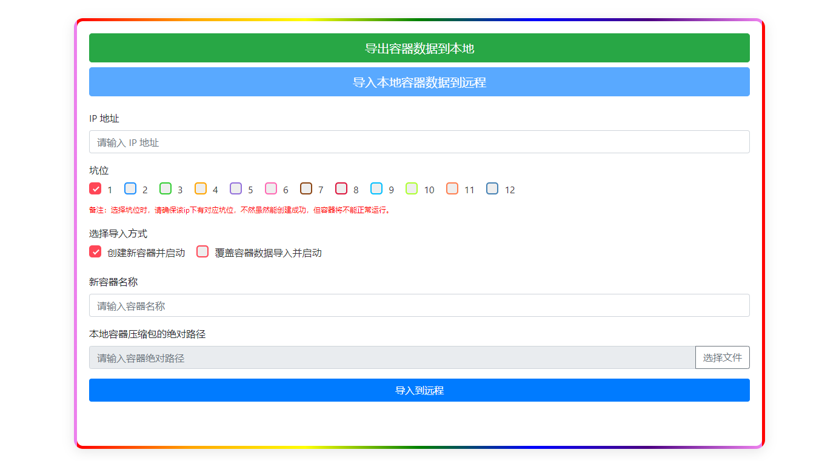Enable the purple slot 5 checkbox
This screenshot has width=839, height=461.
pos(236,188)
